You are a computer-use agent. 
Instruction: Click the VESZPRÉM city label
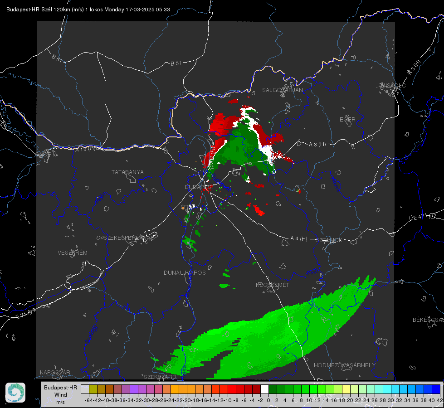[x=73, y=253]
